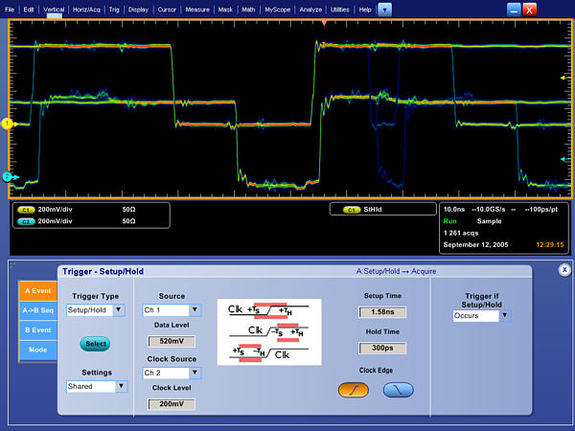The height and width of the screenshot is (431, 575).
Task: Click the channel 1 waveform marker
Action: pos(7,124)
